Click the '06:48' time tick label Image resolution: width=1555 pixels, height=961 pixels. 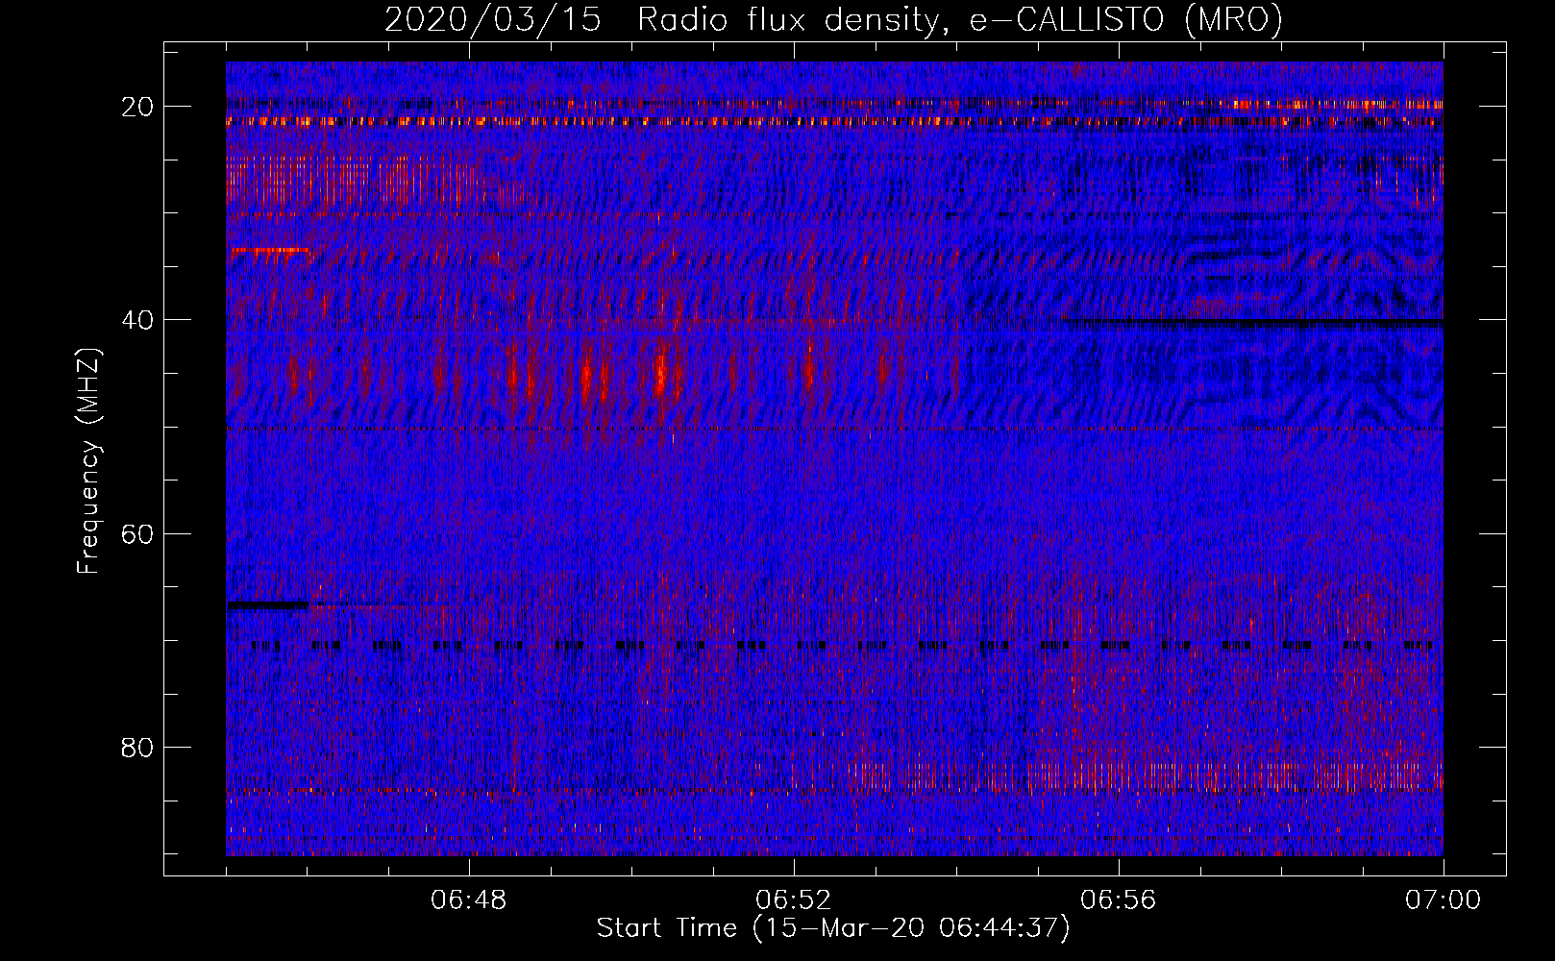[469, 900]
